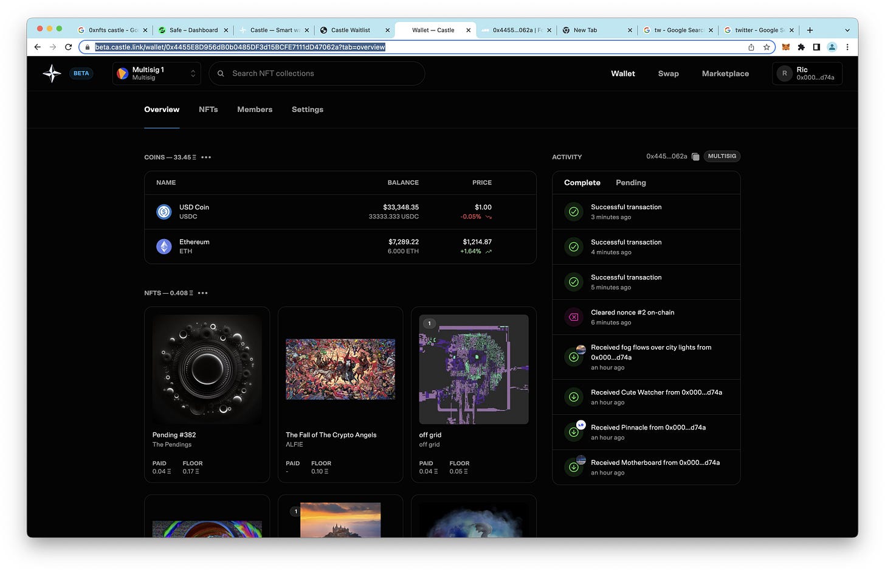Open the NFTs section more options
Screen dimensions: 885x573
point(203,293)
